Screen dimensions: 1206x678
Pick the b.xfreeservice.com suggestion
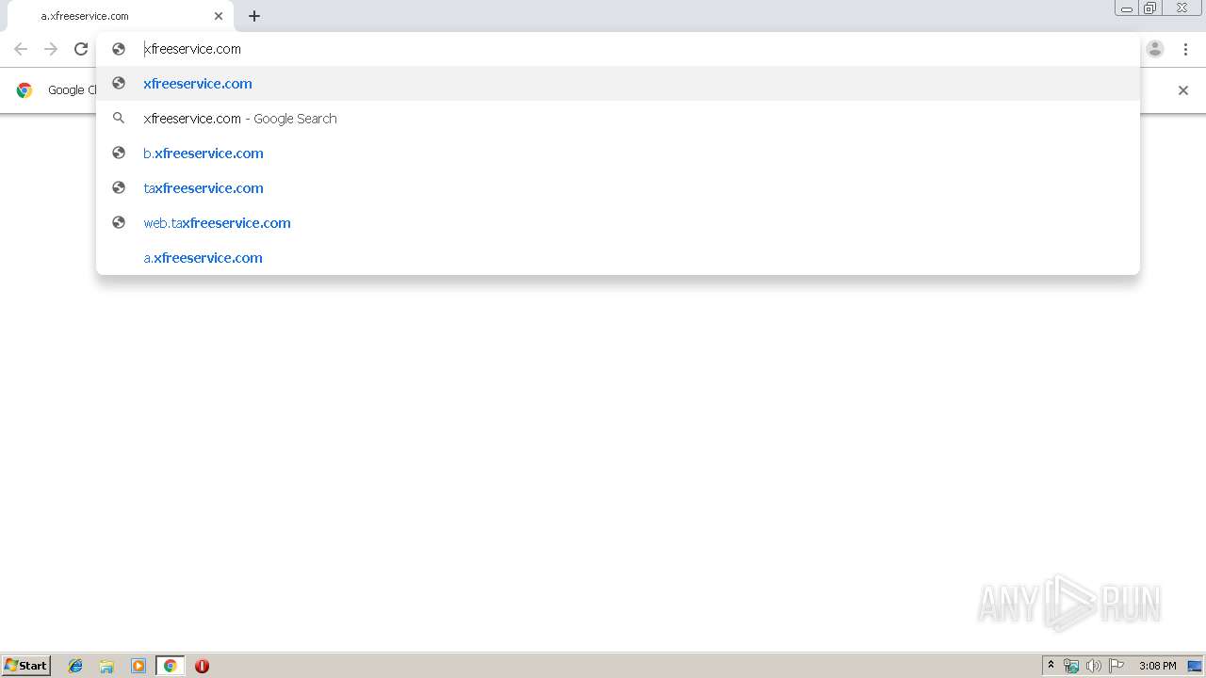coord(618,153)
